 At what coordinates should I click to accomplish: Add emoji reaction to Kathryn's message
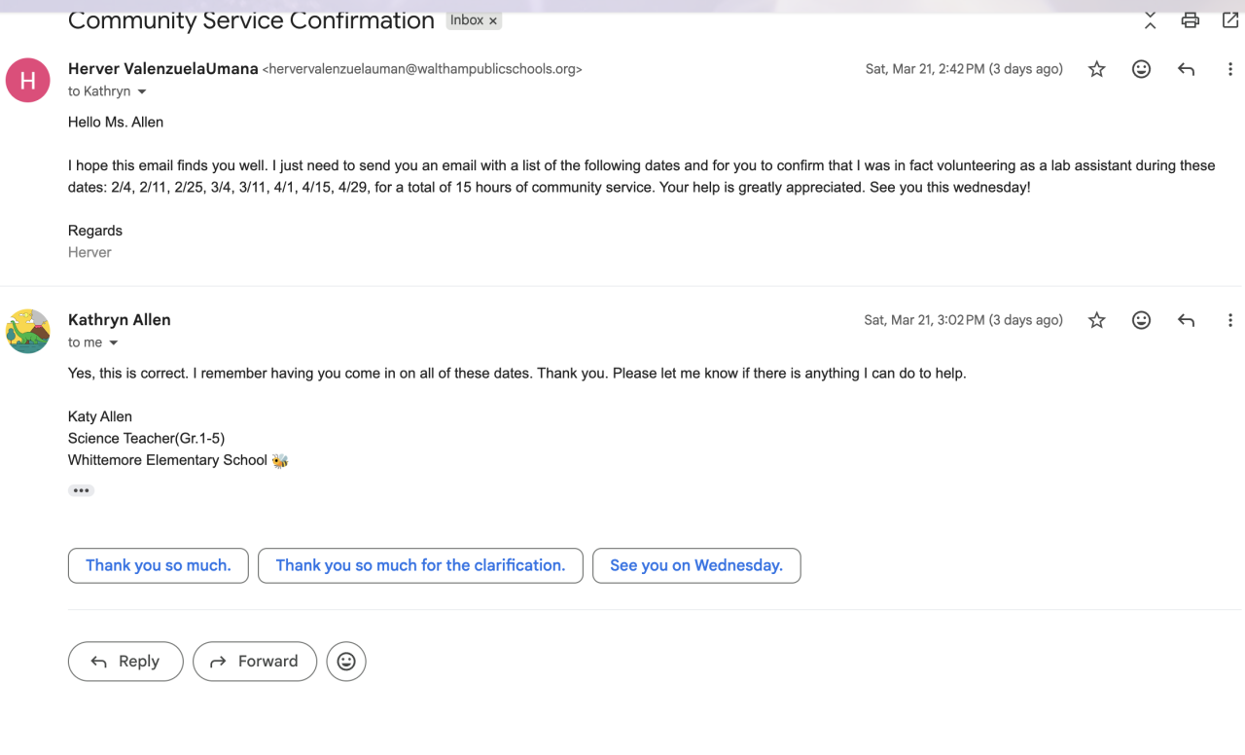(x=1141, y=320)
